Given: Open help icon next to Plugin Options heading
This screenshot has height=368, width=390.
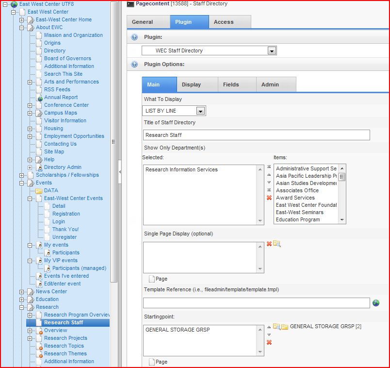Looking at the screenshot, I should (134, 64).
